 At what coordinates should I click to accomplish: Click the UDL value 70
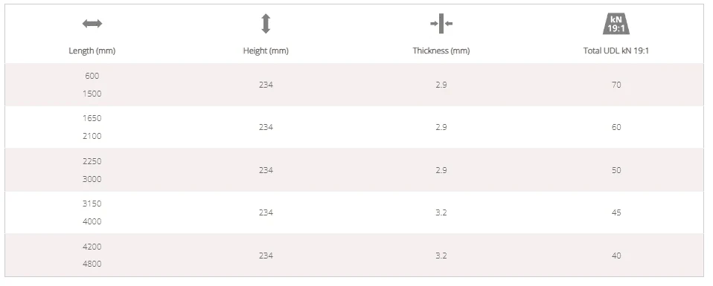(616, 85)
